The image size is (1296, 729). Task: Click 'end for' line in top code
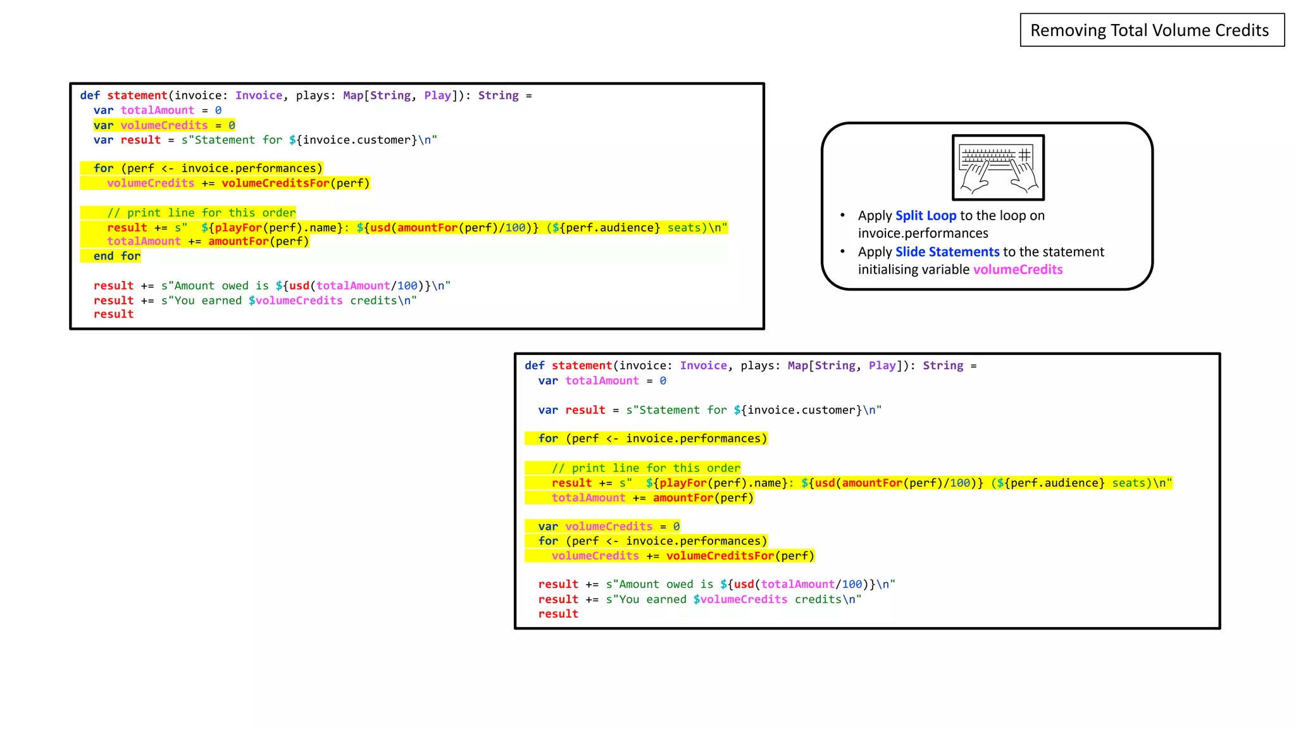pyautogui.click(x=117, y=256)
